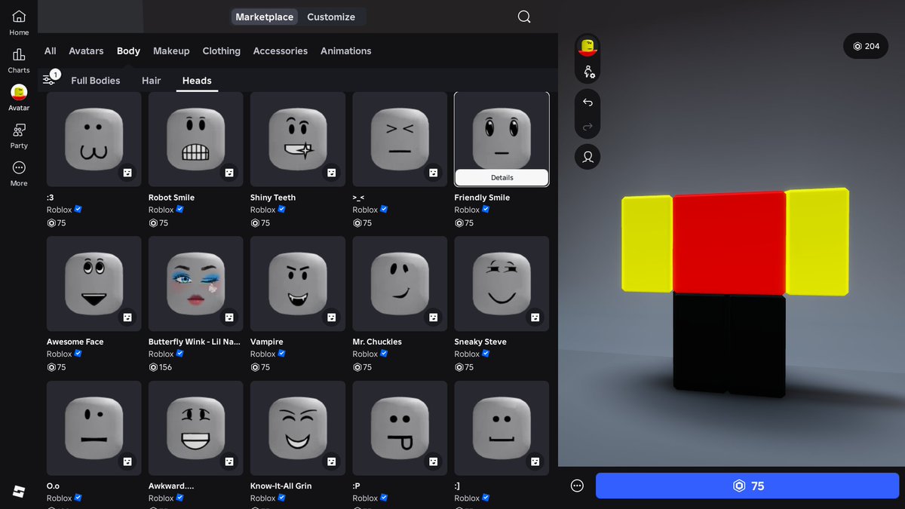Click the redo arrow icon

coord(587,127)
